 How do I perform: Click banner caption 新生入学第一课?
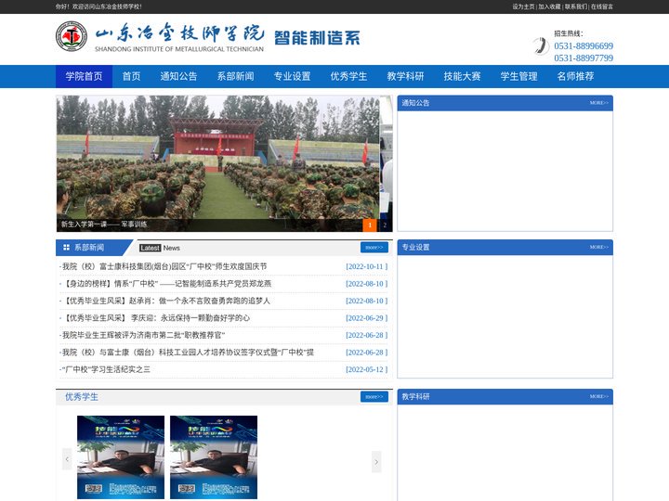(104, 225)
